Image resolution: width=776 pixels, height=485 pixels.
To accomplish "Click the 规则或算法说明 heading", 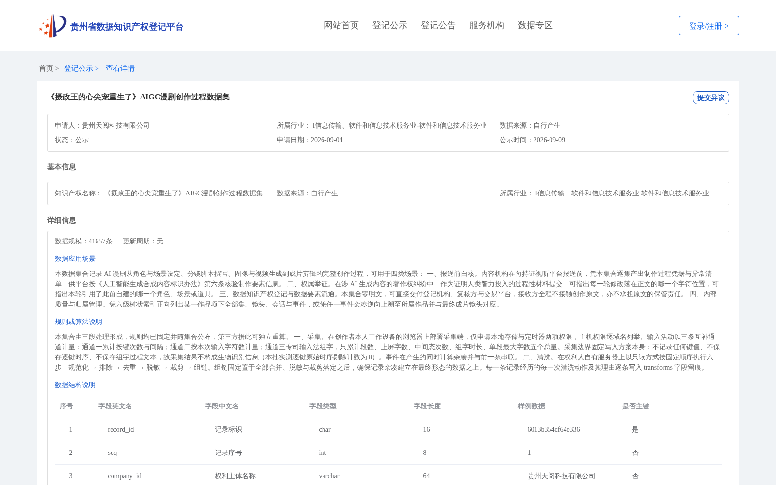I will click(79, 322).
